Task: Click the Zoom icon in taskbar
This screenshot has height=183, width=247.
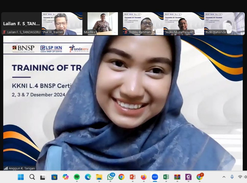Action: (155, 177)
